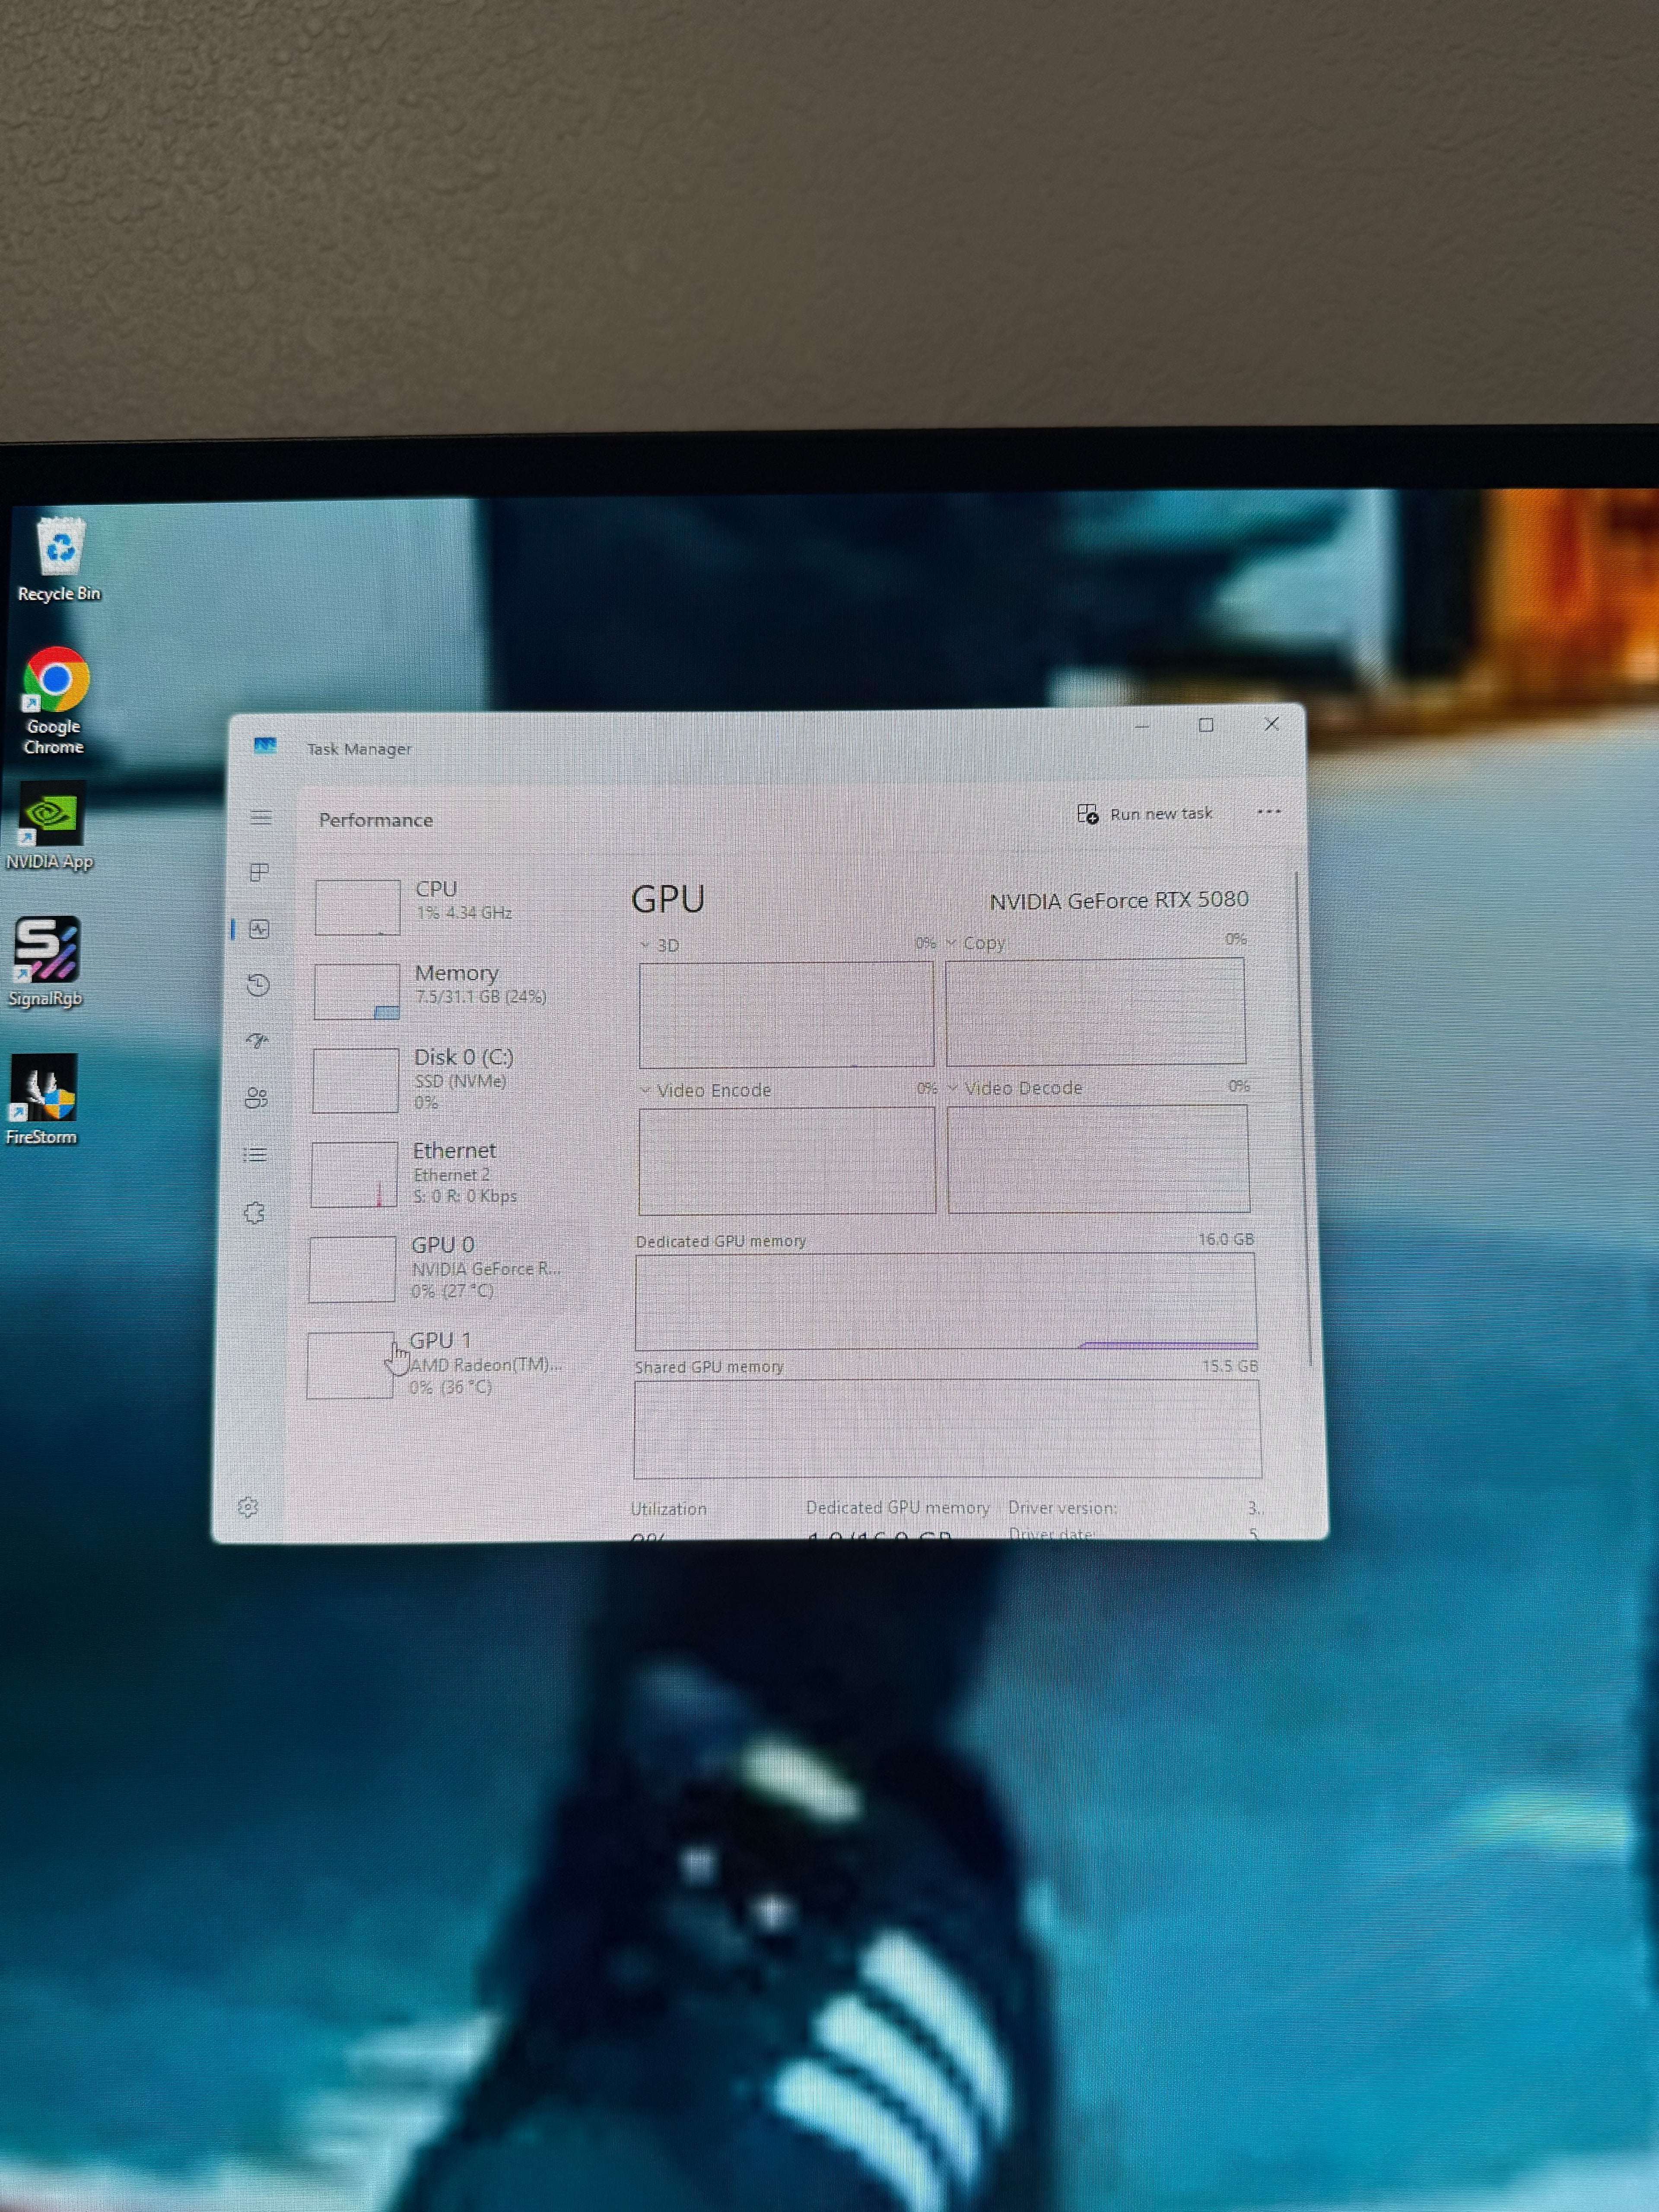Click the Video Encode utilization graph

click(787, 1160)
